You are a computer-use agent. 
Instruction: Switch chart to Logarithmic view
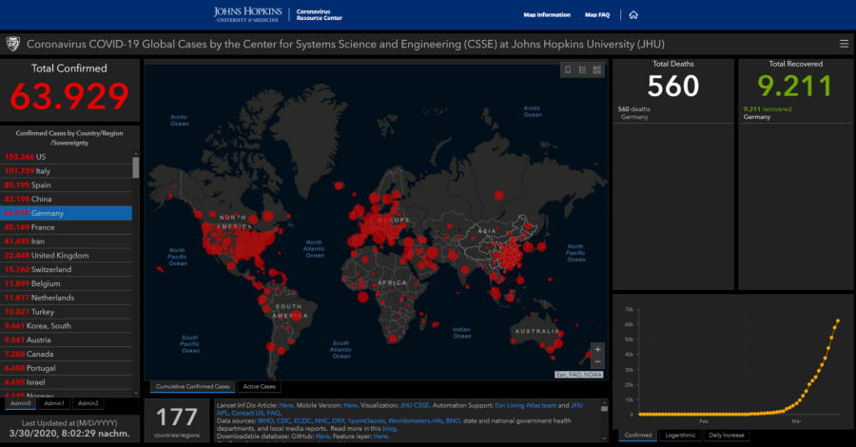click(680, 435)
